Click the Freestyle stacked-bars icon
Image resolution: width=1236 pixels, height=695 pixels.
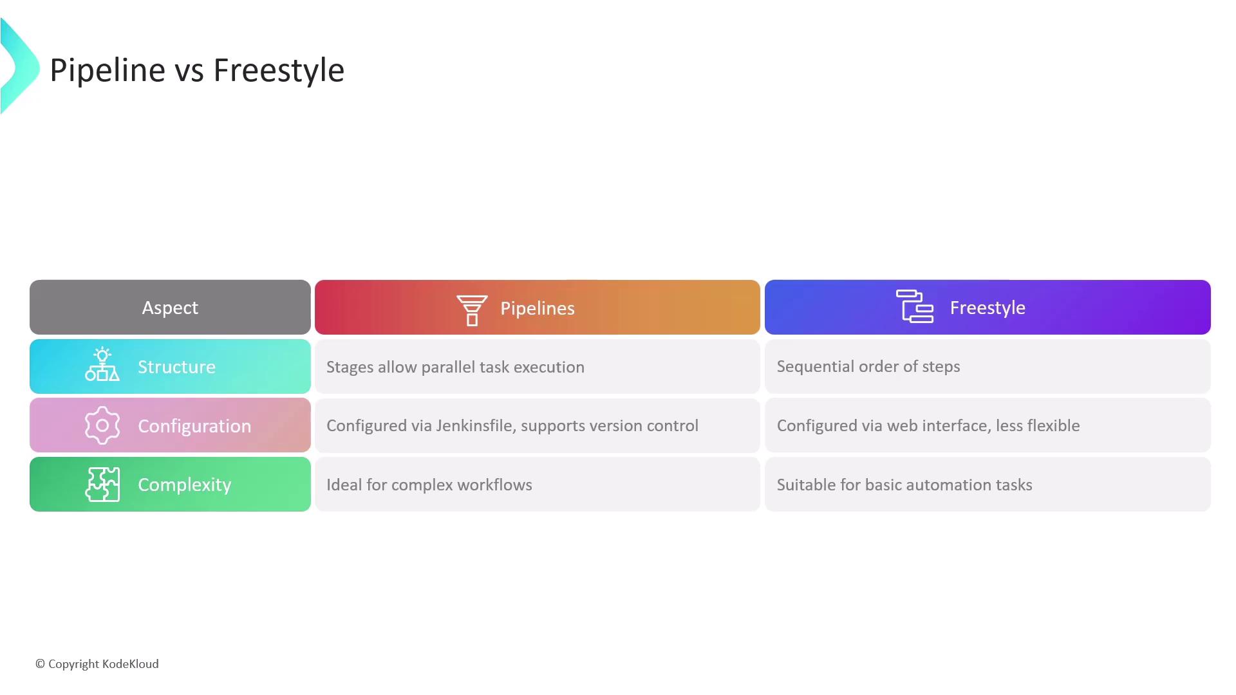pyautogui.click(x=914, y=306)
